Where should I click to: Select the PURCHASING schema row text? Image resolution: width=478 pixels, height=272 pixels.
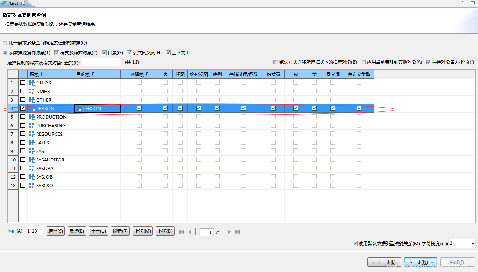tap(51, 125)
